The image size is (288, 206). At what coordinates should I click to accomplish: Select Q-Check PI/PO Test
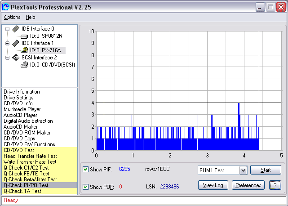(x=40, y=185)
